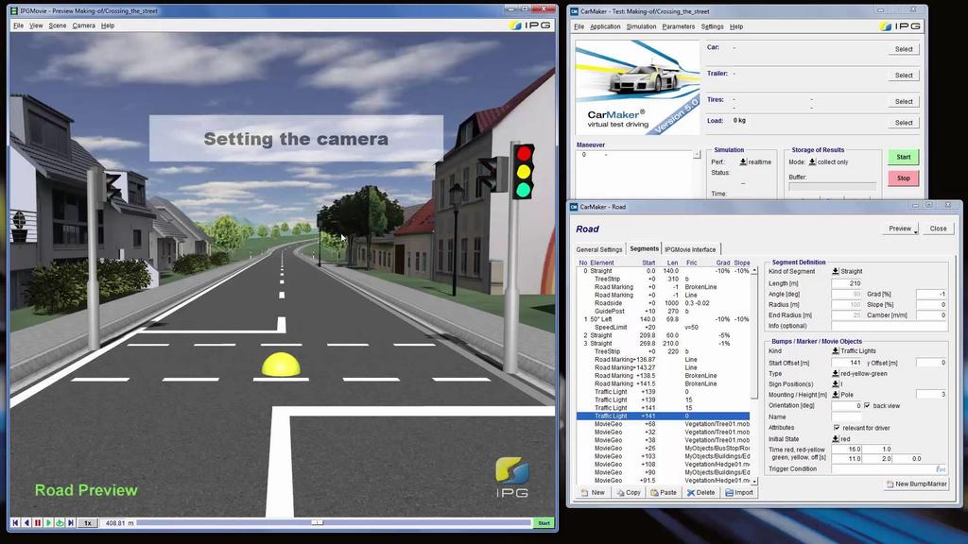Viewport: 968px width, 544px height.
Task: Click the green play-forward button
Action: (x=49, y=522)
